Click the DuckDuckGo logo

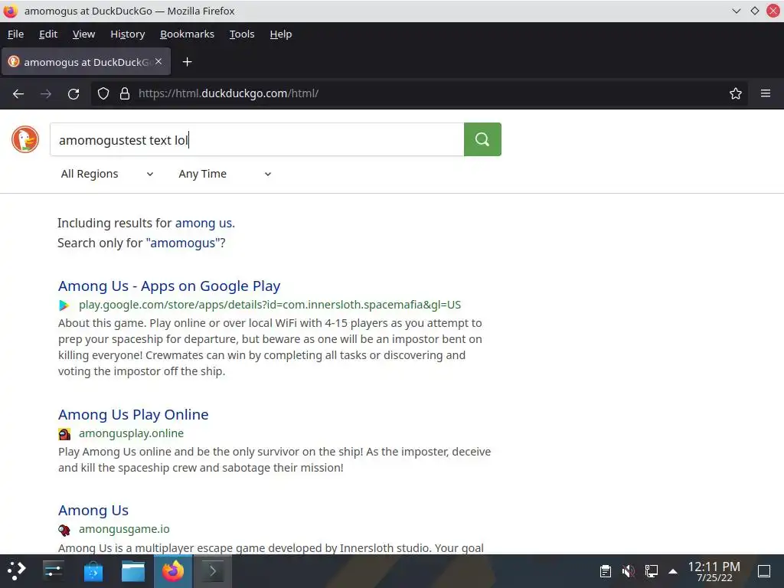pos(25,139)
